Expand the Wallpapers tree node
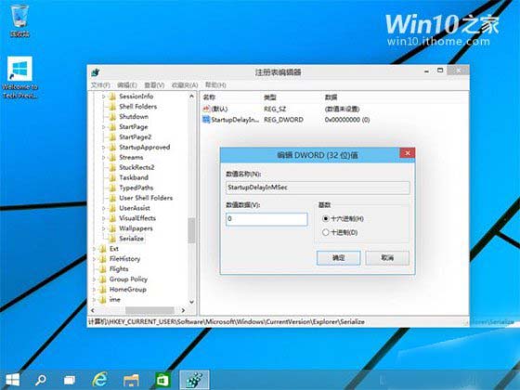This screenshot has height=390, width=520. [x=103, y=228]
